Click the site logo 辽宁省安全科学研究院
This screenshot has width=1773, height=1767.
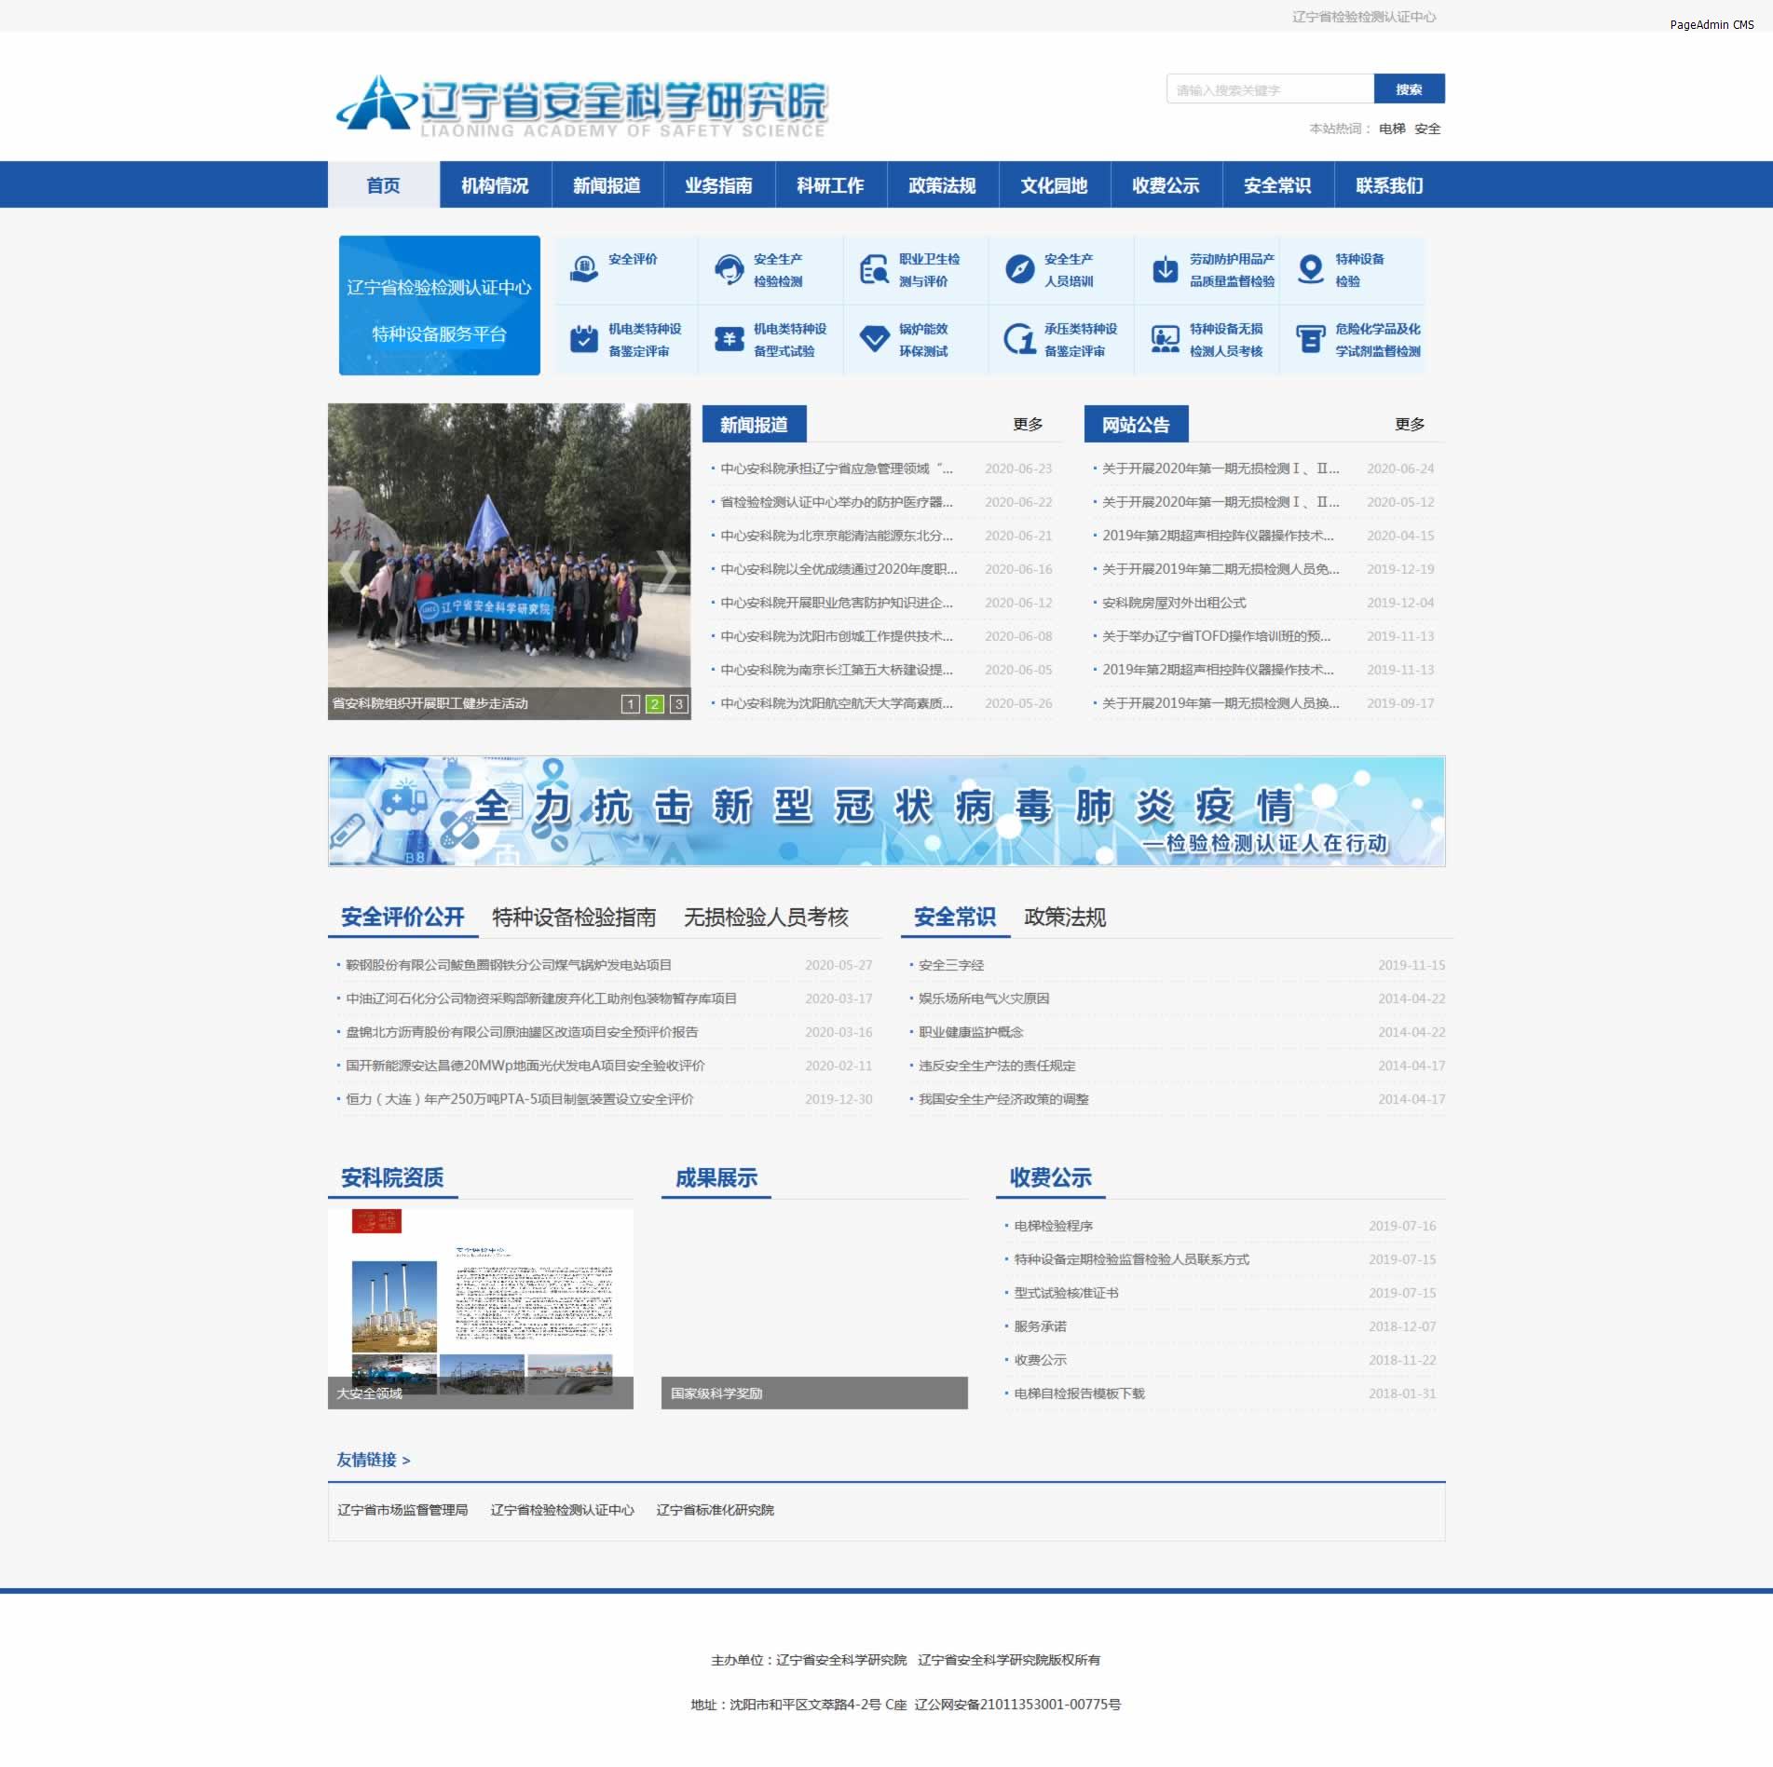coord(581,105)
